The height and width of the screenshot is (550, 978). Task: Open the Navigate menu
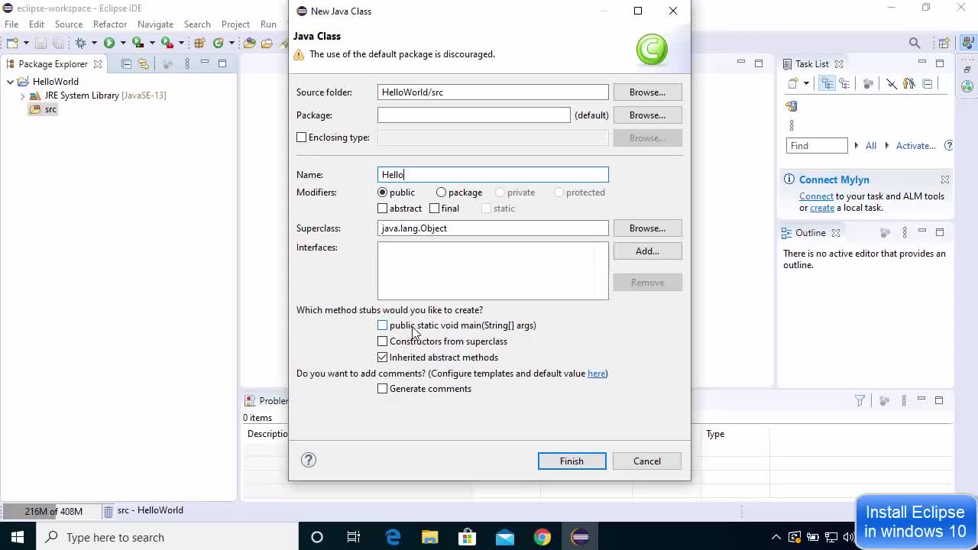(x=155, y=24)
